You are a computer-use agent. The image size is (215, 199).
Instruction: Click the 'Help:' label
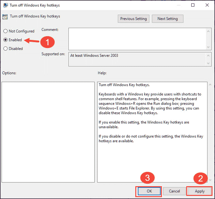102,73
